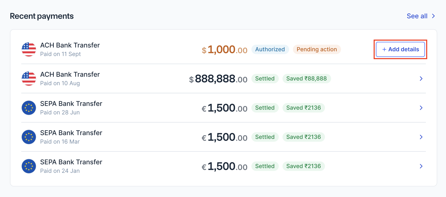
Task: Click the Pending action status badge
Action: (x=316, y=49)
